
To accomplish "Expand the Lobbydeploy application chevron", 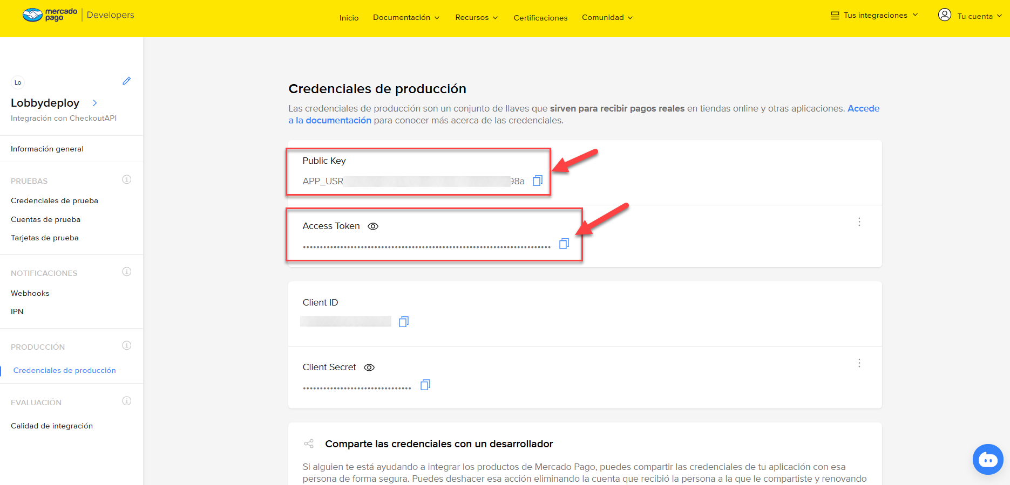I will [x=95, y=103].
